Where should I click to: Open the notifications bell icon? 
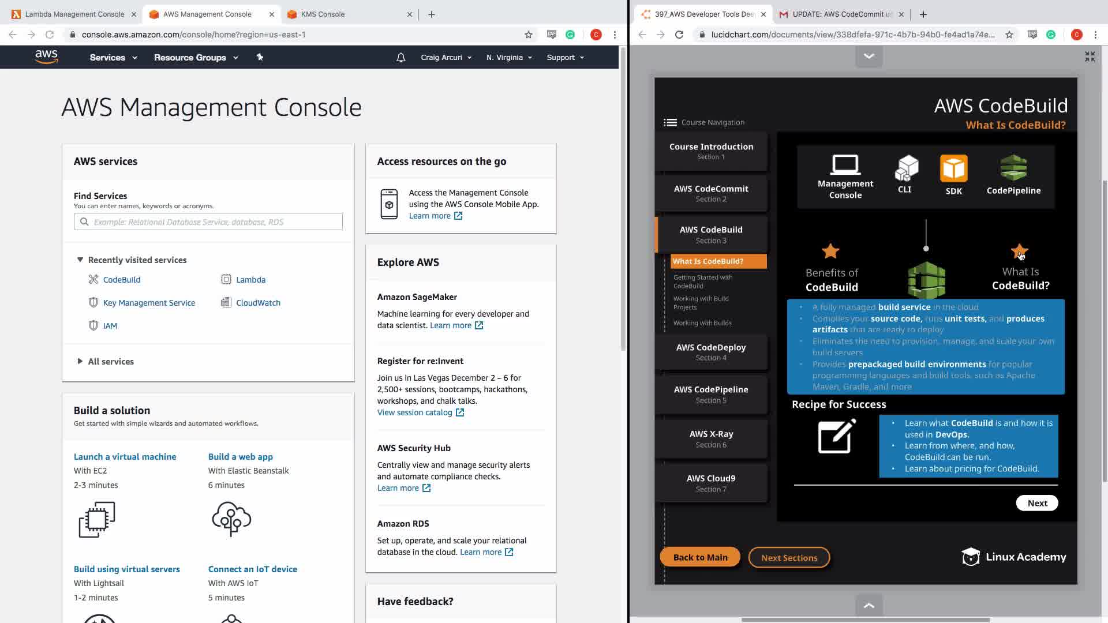400,57
